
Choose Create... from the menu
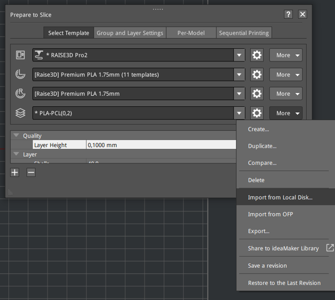pyautogui.click(x=286, y=129)
